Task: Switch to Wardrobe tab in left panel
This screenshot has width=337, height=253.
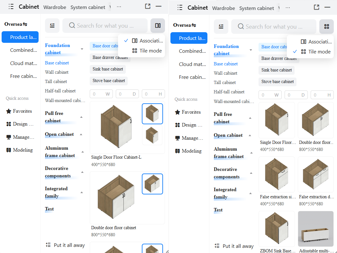Action: tap(55, 7)
